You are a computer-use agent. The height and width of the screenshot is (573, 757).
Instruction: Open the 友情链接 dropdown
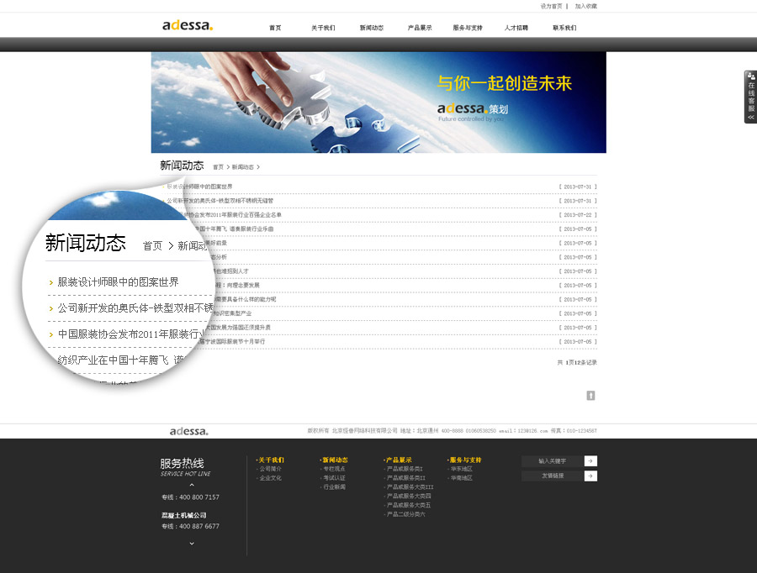[553, 476]
